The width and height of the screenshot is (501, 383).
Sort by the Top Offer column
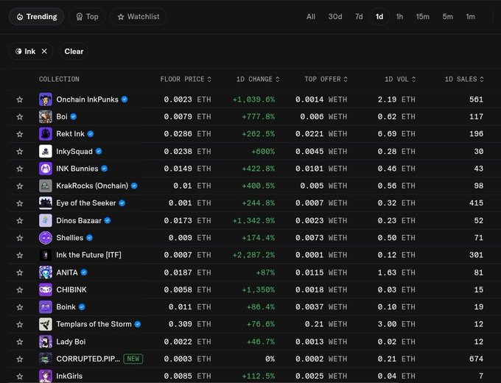[326, 80]
